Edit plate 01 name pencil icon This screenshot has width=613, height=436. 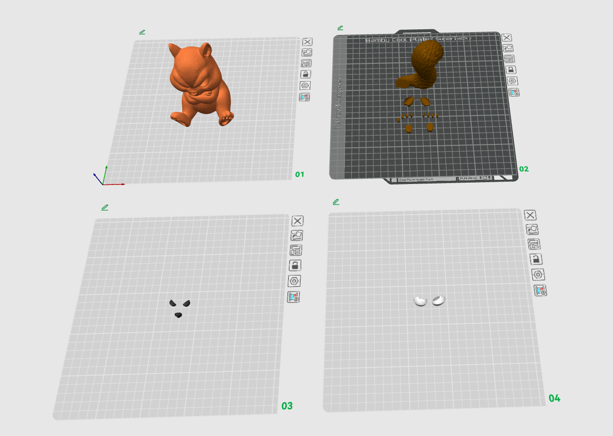point(142,32)
